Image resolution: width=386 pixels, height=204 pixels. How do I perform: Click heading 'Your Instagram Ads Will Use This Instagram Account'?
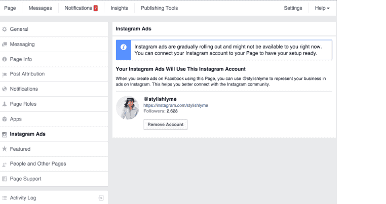coord(181,69)
